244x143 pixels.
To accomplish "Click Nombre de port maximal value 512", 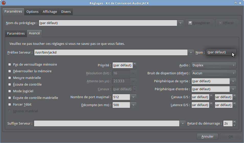I will point(121,97).
